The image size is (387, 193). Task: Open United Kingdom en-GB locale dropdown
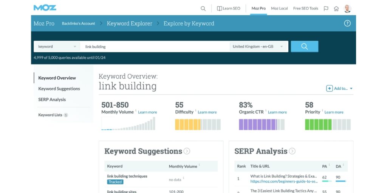[x=259, y=46]
